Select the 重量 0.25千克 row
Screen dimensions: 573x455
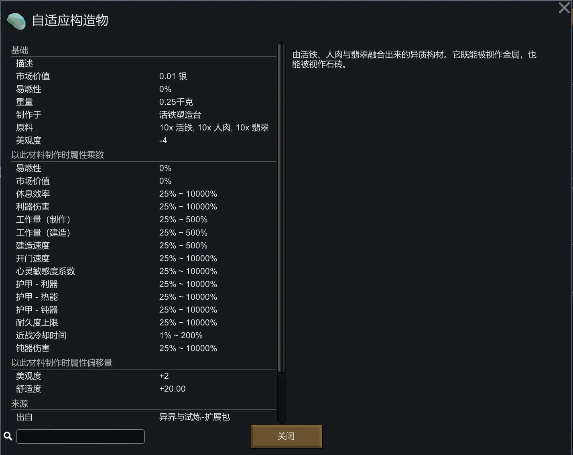click(144, 102)
